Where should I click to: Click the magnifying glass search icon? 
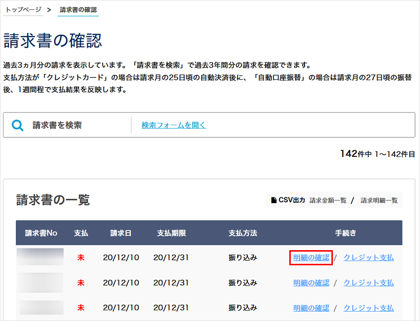[x=18, y=126]
